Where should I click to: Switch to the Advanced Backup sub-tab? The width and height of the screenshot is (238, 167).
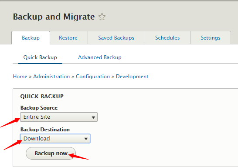point(100,57)
